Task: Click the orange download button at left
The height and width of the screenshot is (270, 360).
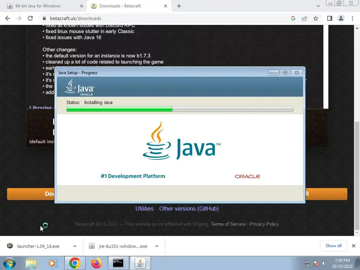Action: [x=31, y=194]
